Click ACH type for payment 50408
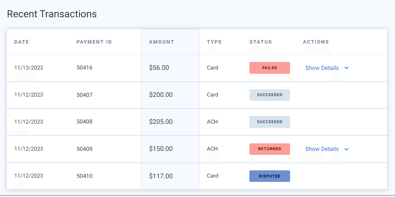This screenshot has width=395, height=197. (212, 122)
